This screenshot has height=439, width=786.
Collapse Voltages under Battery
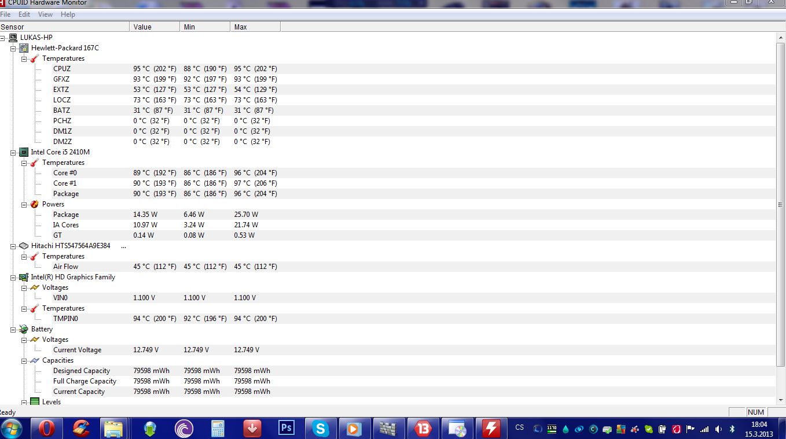(24, 340)
